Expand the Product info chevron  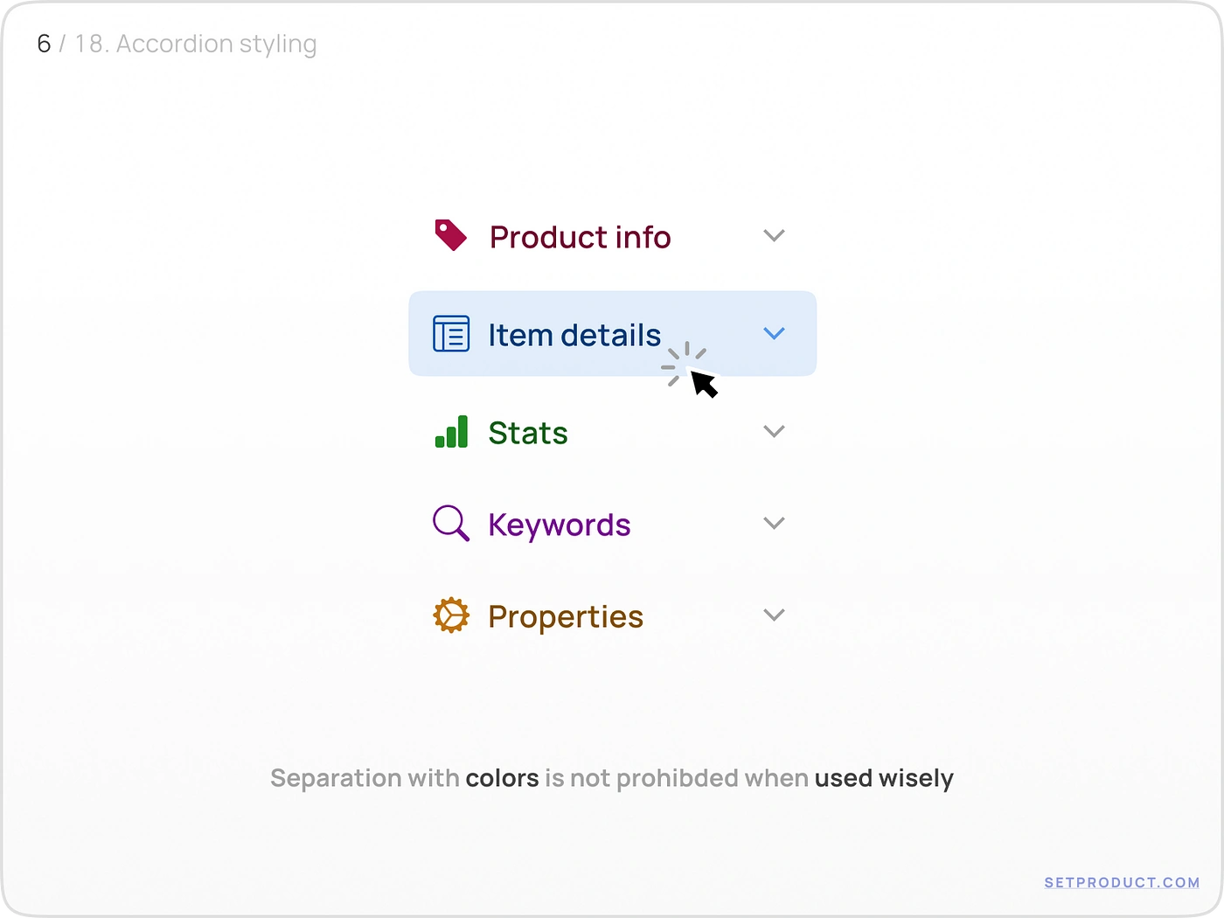point(774,235)
